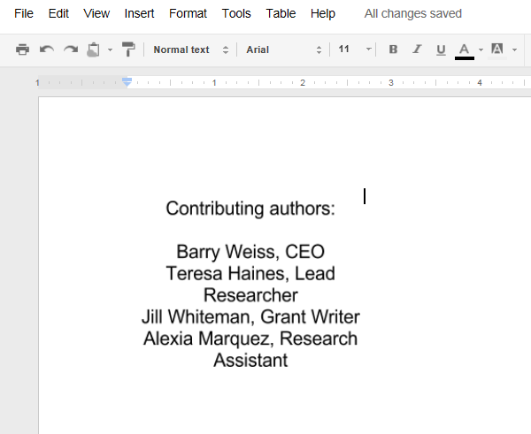The image size is (531, 434).
Task: Open the Normal text style dropdown
Action: point(191,49)
